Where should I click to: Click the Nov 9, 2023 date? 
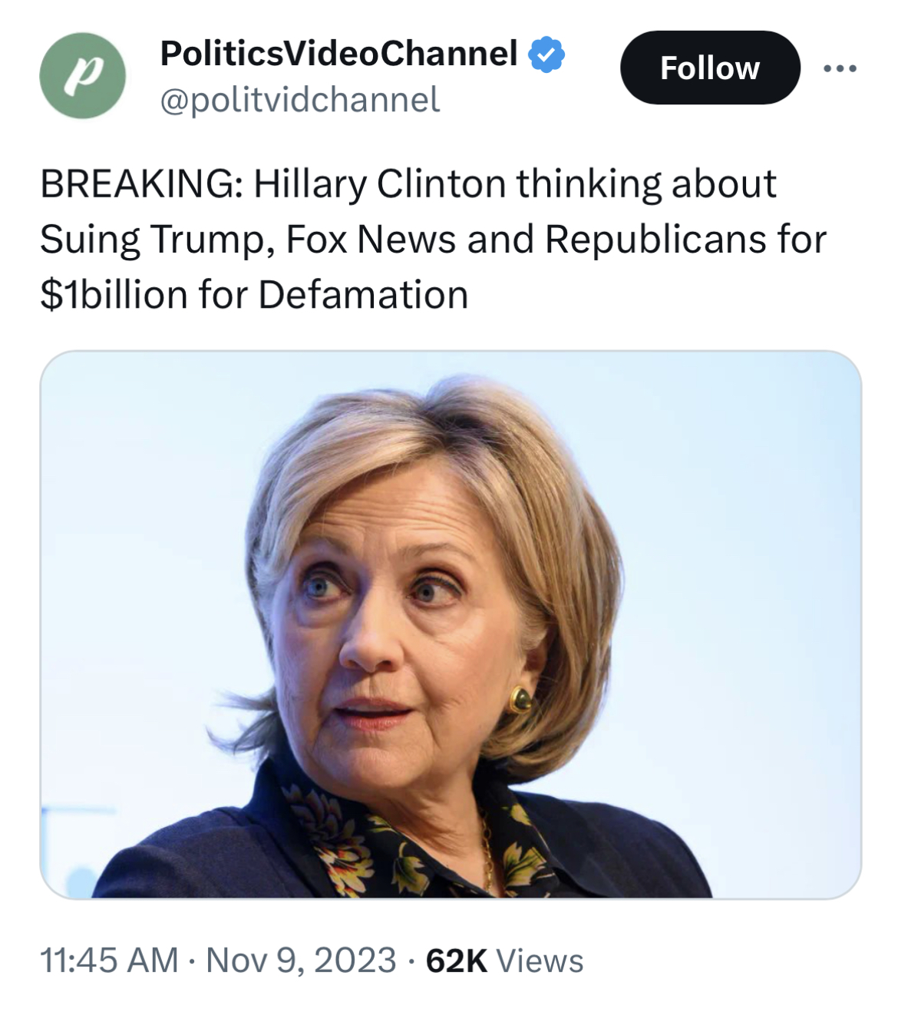point(301,961)
